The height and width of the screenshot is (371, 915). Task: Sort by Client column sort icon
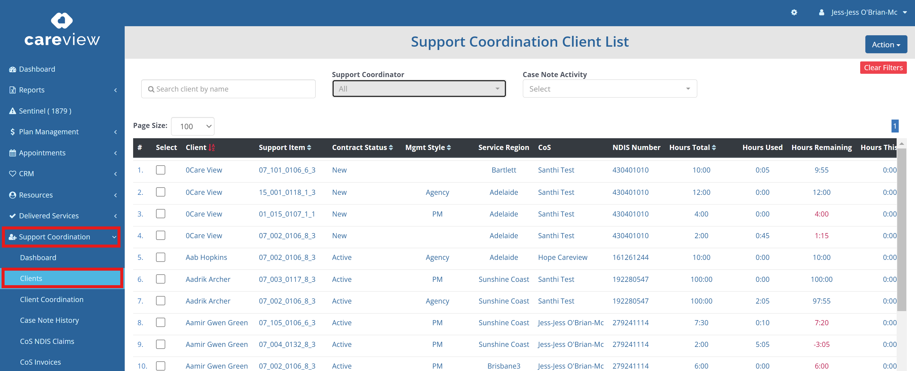[x=212, y=147]
